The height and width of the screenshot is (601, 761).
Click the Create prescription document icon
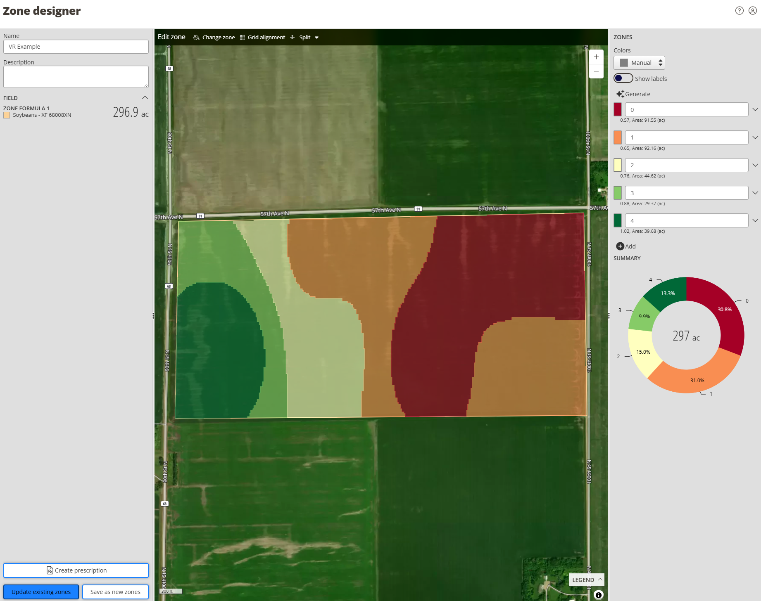[50, 570]
